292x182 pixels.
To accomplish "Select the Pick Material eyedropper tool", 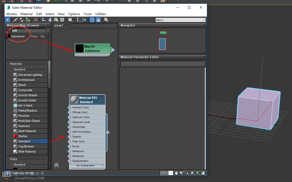I will [16, 20].
